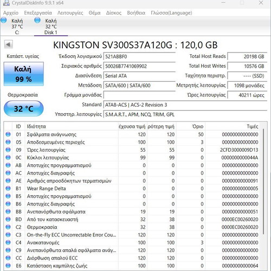Click the S.M.A.R.T., APM, NCQ, TRIM, GPL field
This screenshot has height=271, width=271.
185,114
